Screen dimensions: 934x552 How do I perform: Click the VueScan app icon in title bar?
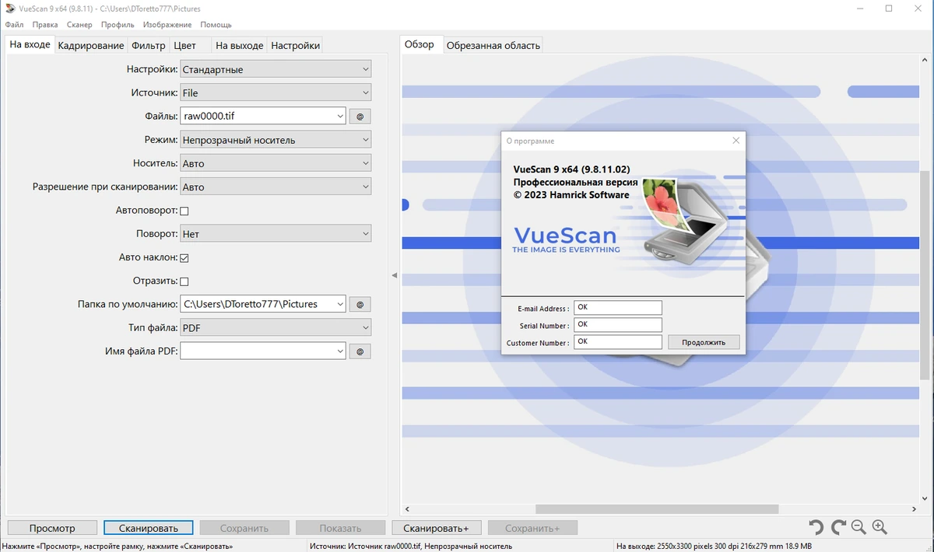click(9, 9)
